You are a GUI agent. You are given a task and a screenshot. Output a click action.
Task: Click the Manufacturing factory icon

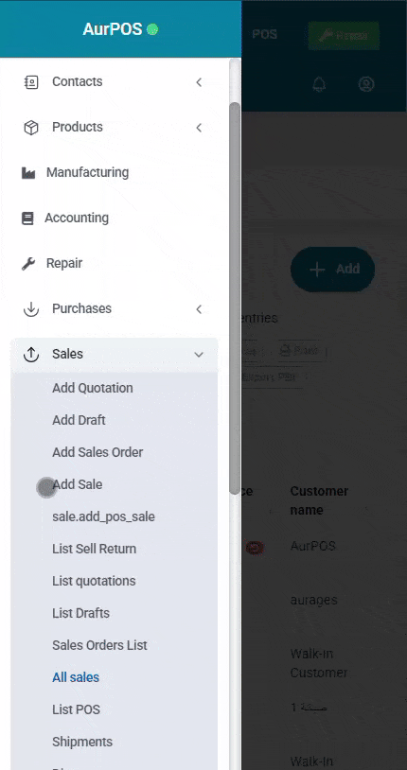(28, 173)
